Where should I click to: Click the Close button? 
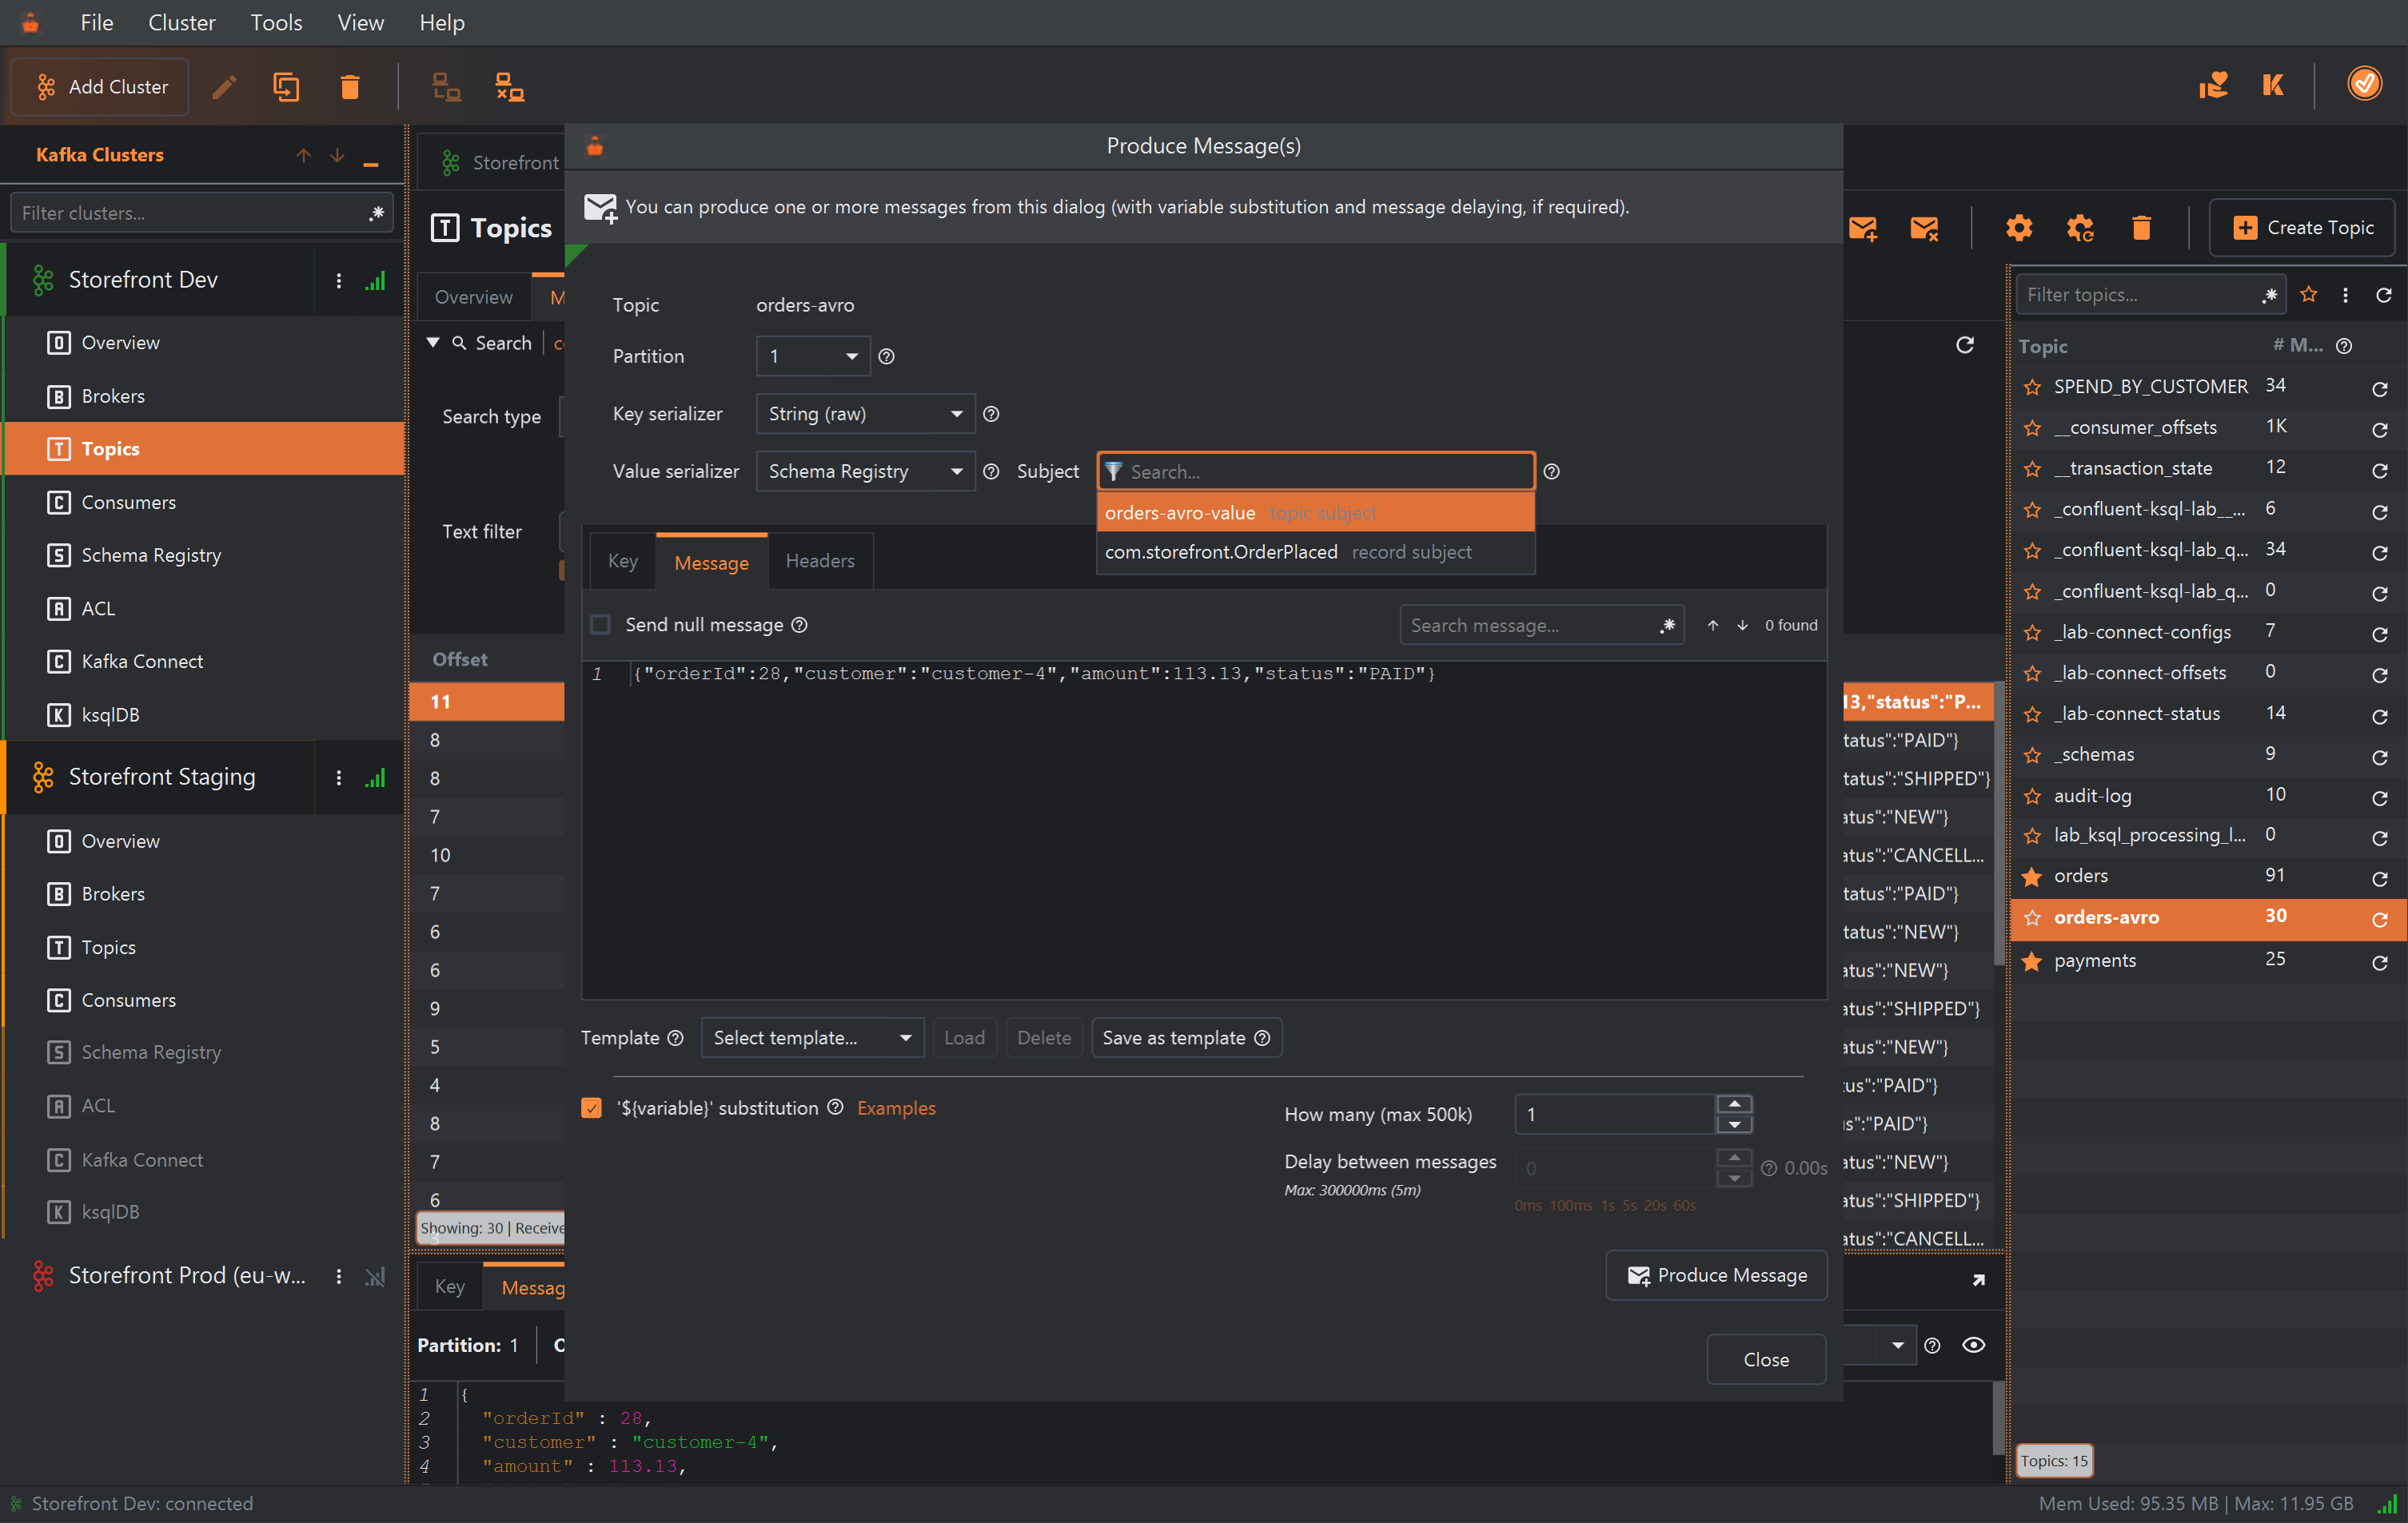pyautogui.click(x=1765, y=1359)
